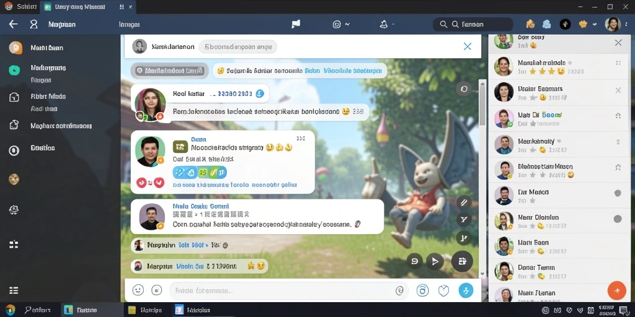Close the chat header with blue X

point(468,46)
